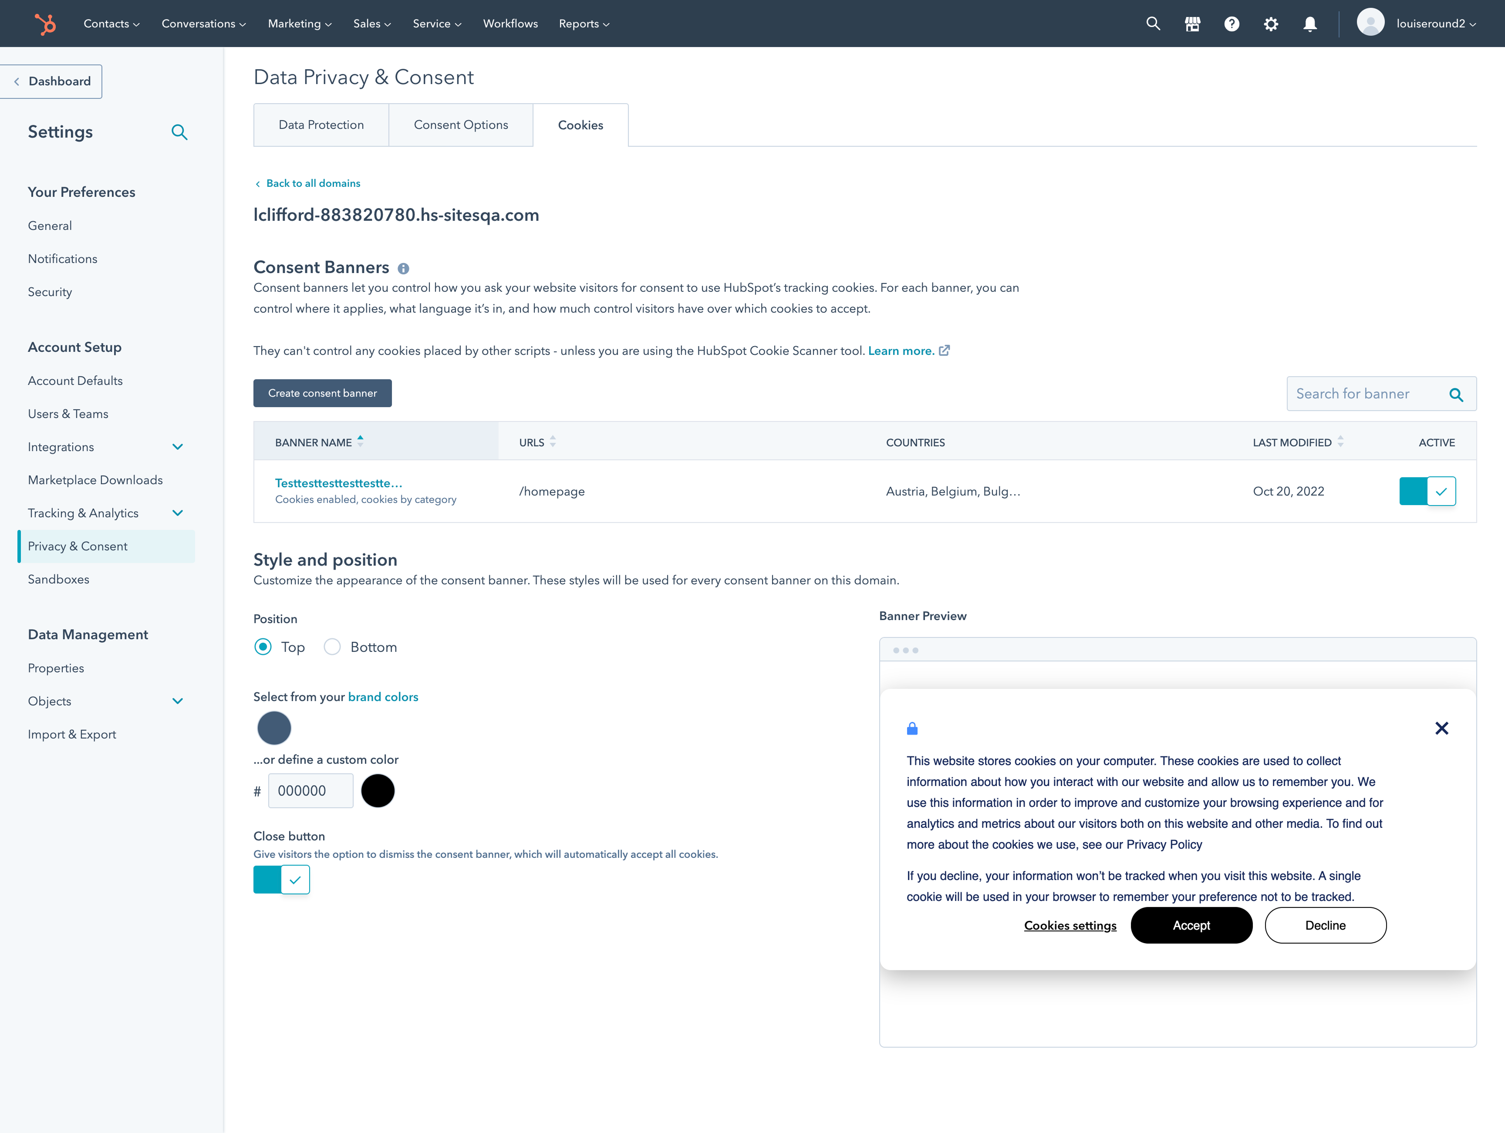1505x1133 pixels.
Task: Select Privacy & Consent in sidebar
Action: (107, 546)
